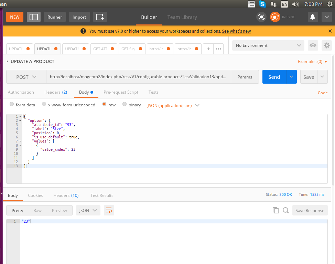Open a new window with plus icon
The image size is (335, 264).
click(100, 17)
